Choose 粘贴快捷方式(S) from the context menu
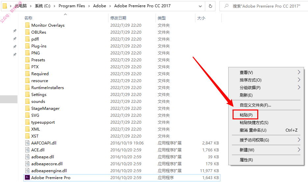Image resolution: width=308 pixels, height=188 pixels. tap(254, 122)
